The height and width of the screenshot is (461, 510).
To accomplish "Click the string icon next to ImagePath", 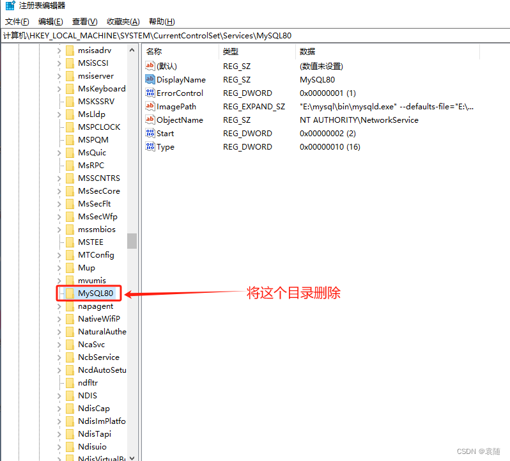I will (x=150, y=106).
